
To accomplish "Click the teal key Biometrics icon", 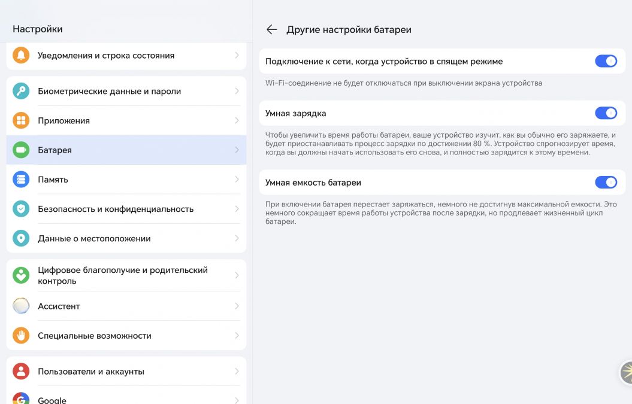I will coord(21,91).
